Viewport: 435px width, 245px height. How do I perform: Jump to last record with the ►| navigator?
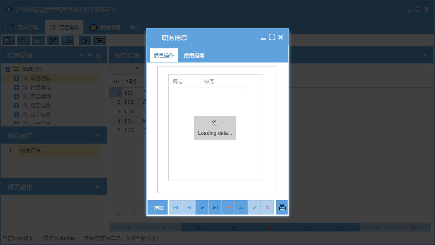(215, 207)
